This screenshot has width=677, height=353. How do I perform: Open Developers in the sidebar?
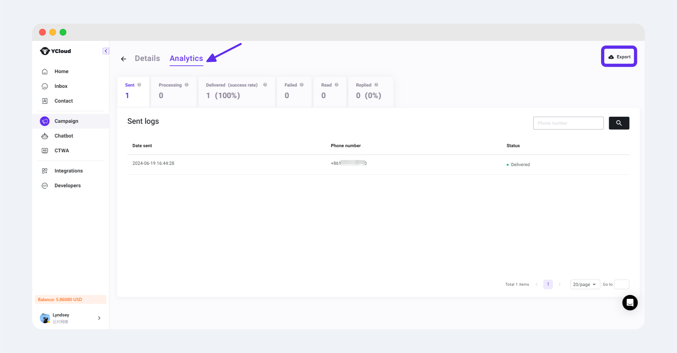pos(68,186)
